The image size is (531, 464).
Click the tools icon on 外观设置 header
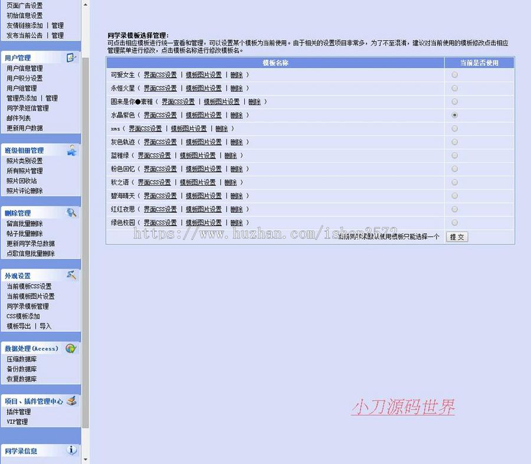(73, 275)
